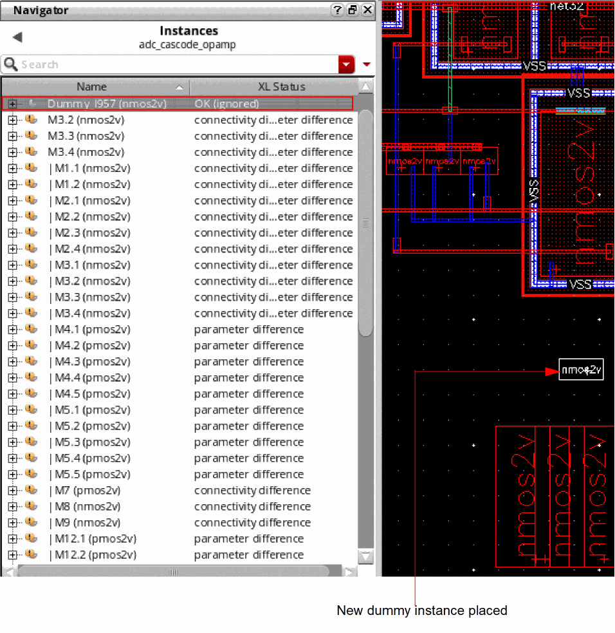Click the back arrow beside Instances

click(17, 37)
